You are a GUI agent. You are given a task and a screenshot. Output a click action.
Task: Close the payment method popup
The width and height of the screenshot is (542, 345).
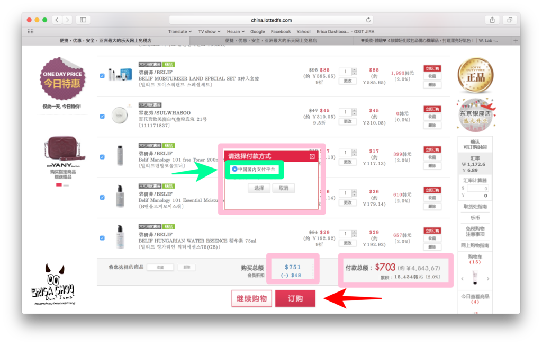tap(312, 156)
